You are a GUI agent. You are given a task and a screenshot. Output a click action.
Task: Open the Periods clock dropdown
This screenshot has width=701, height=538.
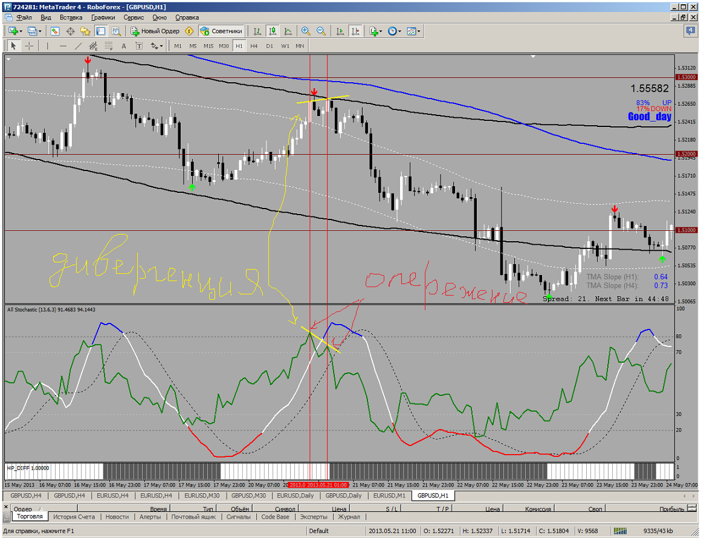(x=394, y=31)
